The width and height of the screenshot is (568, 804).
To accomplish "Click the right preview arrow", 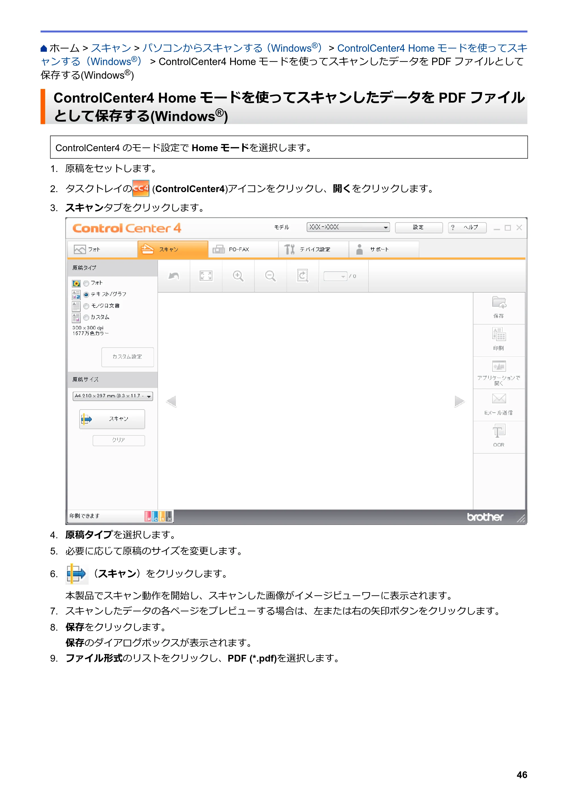I will 460,401.
